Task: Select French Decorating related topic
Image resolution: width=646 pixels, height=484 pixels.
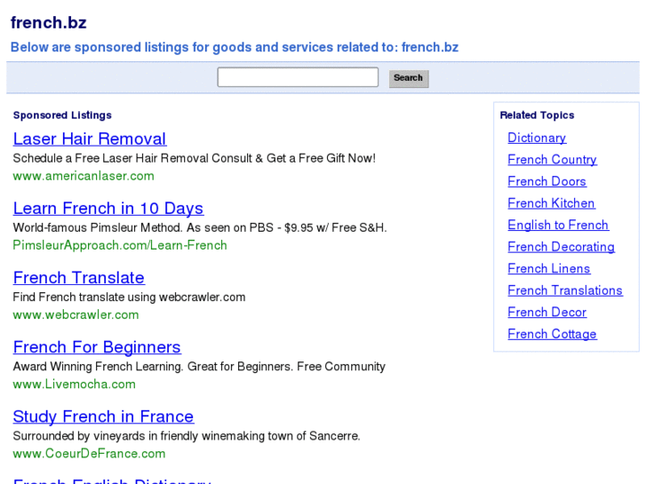Action: click(x=561, y=247)
